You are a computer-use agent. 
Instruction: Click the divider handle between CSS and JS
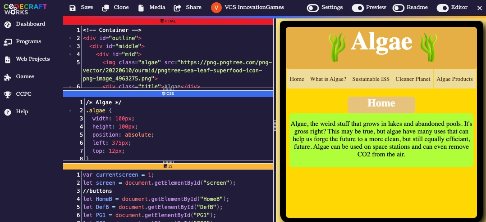coord(168,162)
